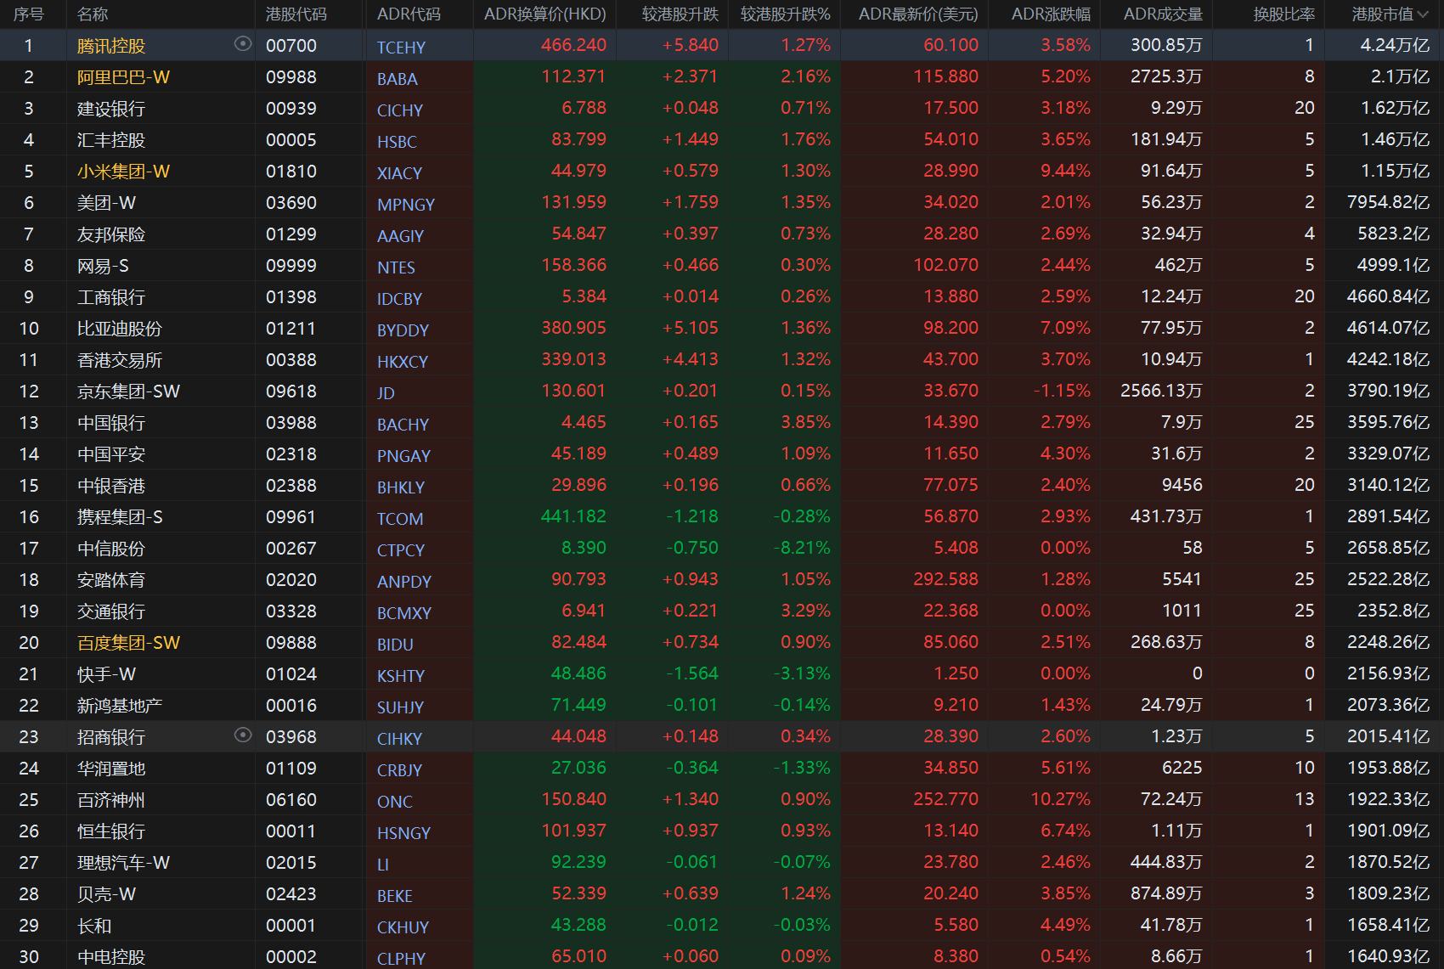Screen dimensions: 1444x969
Task: Click 港股代码 column header
Action: (296, 14)
